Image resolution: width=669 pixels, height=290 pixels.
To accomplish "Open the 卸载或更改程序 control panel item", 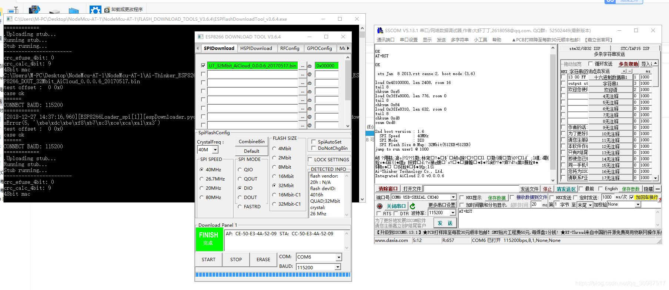I will coord(124,9).
